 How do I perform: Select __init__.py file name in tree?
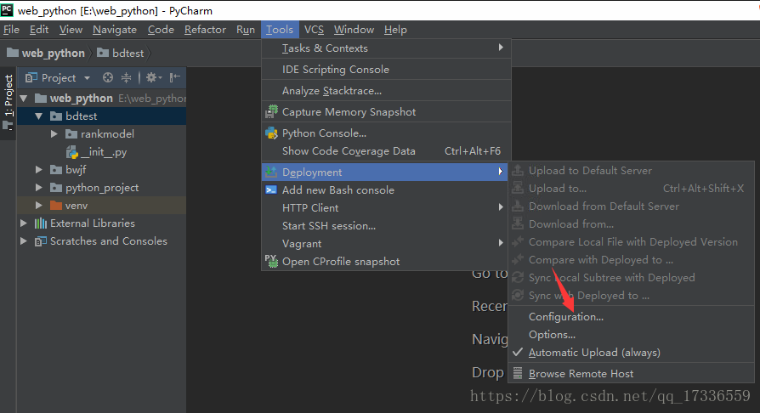105,152
